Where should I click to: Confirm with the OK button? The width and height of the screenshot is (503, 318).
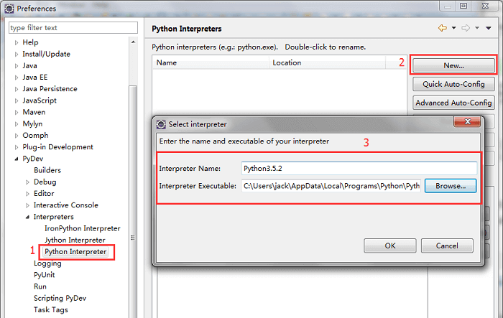click(x=389, y=245)
